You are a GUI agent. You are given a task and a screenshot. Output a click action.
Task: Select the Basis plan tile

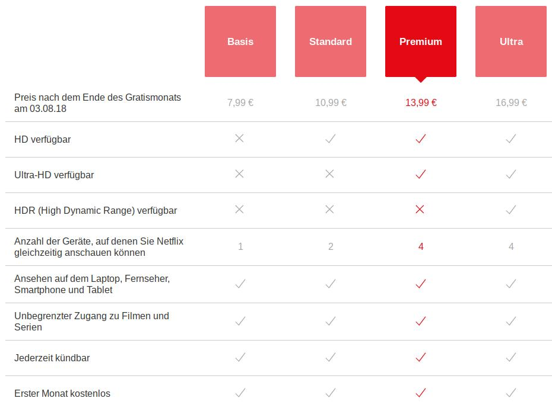tap(240, 41)
